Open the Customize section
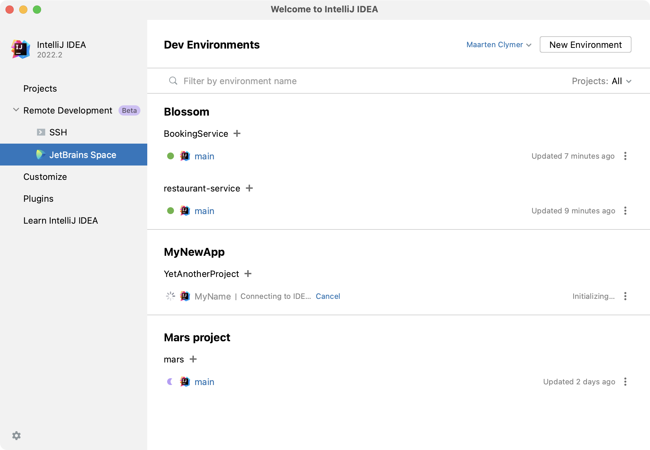Image resolution: width=650 pixels, height=450 pixels. (x=45, y=177)
